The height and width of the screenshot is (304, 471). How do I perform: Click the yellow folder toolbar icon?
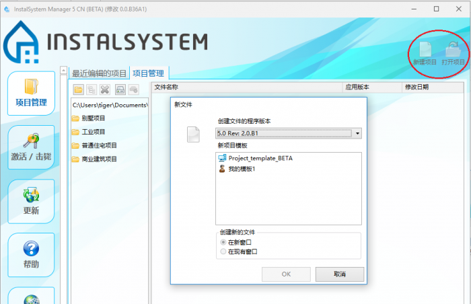[79, 89]
